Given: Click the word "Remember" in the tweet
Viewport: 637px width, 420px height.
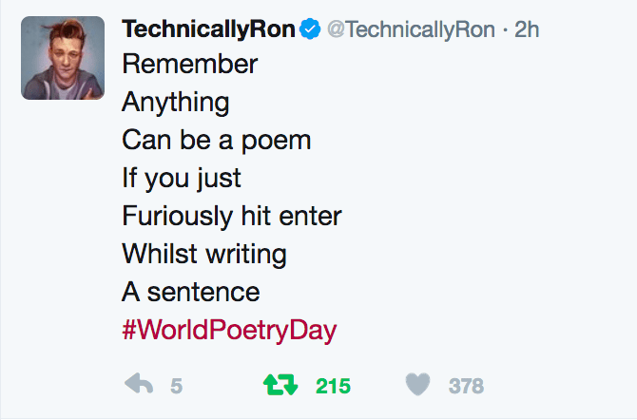Looking at the screenshot, I should (x=190, y=65).
